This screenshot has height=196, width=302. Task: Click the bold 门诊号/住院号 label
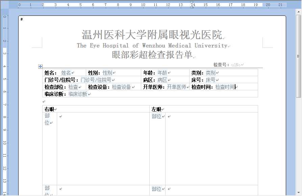61,80
